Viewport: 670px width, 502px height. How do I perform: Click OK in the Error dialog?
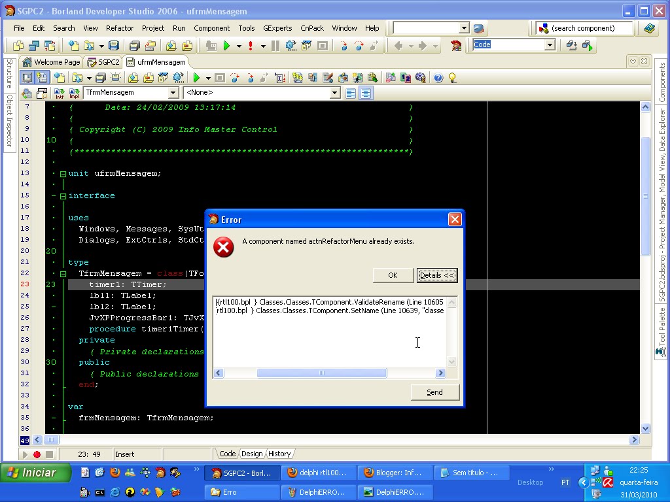393,275
